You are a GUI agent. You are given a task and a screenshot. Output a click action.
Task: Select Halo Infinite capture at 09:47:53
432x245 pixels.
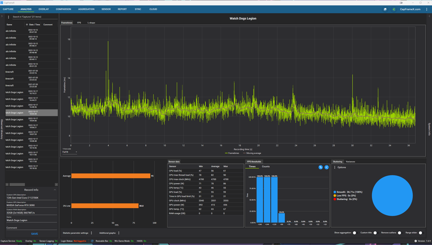[x=32, y=31]
